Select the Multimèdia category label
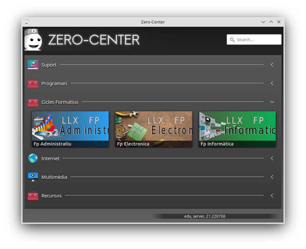This screenshot has height=249, width=306. [x=54, y=177]
